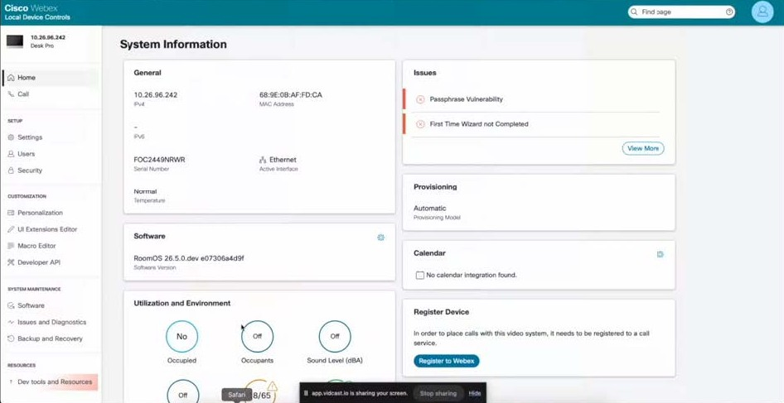Toggle the no calendar integration checkbox
This screenshot has height=403, width=784.
tap(419, 276)
